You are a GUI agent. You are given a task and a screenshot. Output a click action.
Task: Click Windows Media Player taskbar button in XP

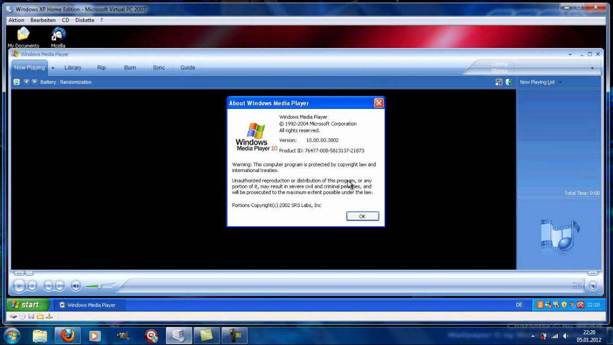tap(89, 305)
